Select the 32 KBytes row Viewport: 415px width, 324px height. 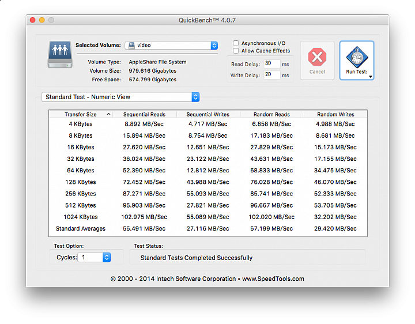click(208, 159)
